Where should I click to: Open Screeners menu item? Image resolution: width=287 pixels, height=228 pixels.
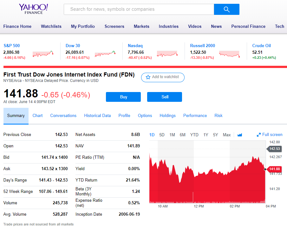[x=114, y=27]
